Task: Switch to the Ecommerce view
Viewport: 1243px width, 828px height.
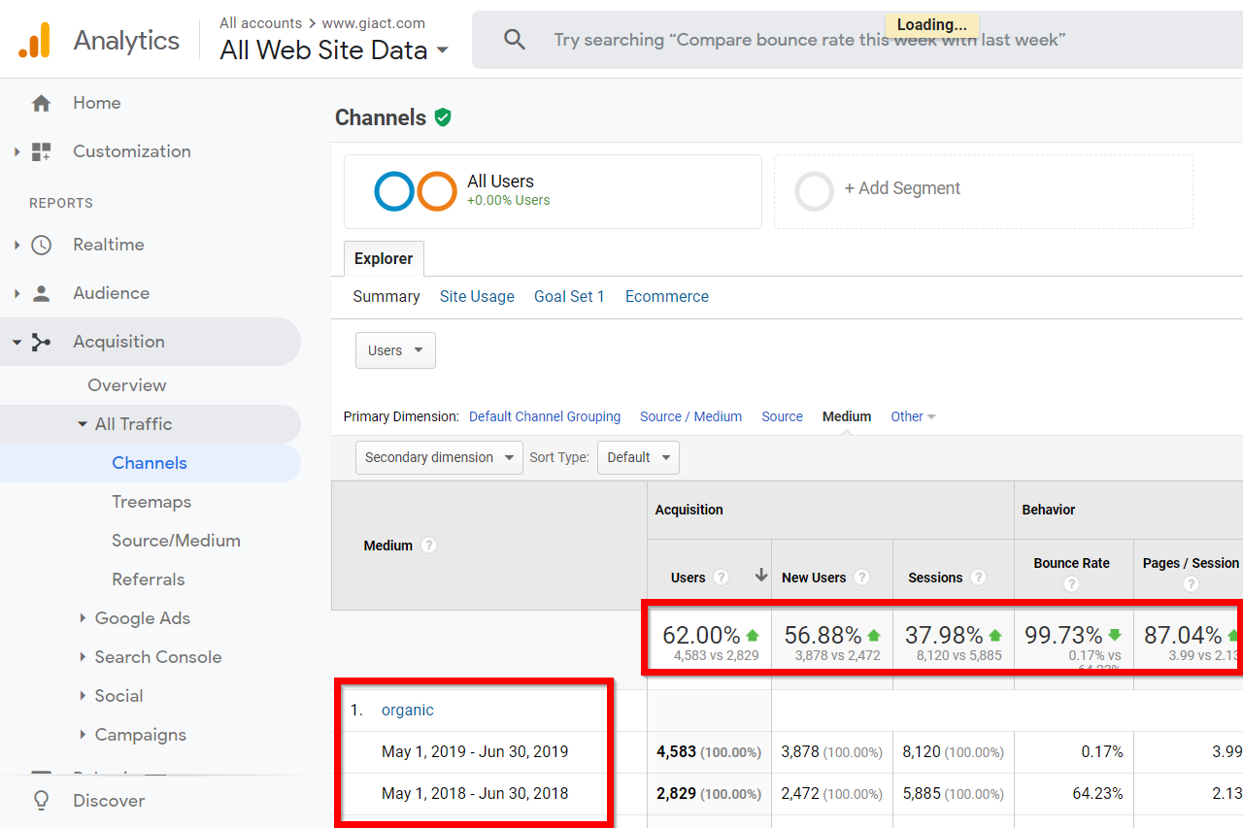Action: (x=667, y=297)
